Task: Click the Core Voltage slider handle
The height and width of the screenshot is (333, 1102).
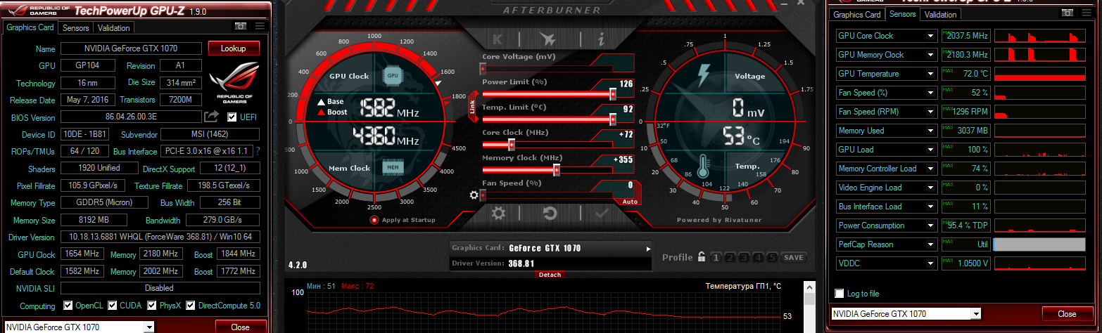Action: pyautogui.click(x=483, y=69)
